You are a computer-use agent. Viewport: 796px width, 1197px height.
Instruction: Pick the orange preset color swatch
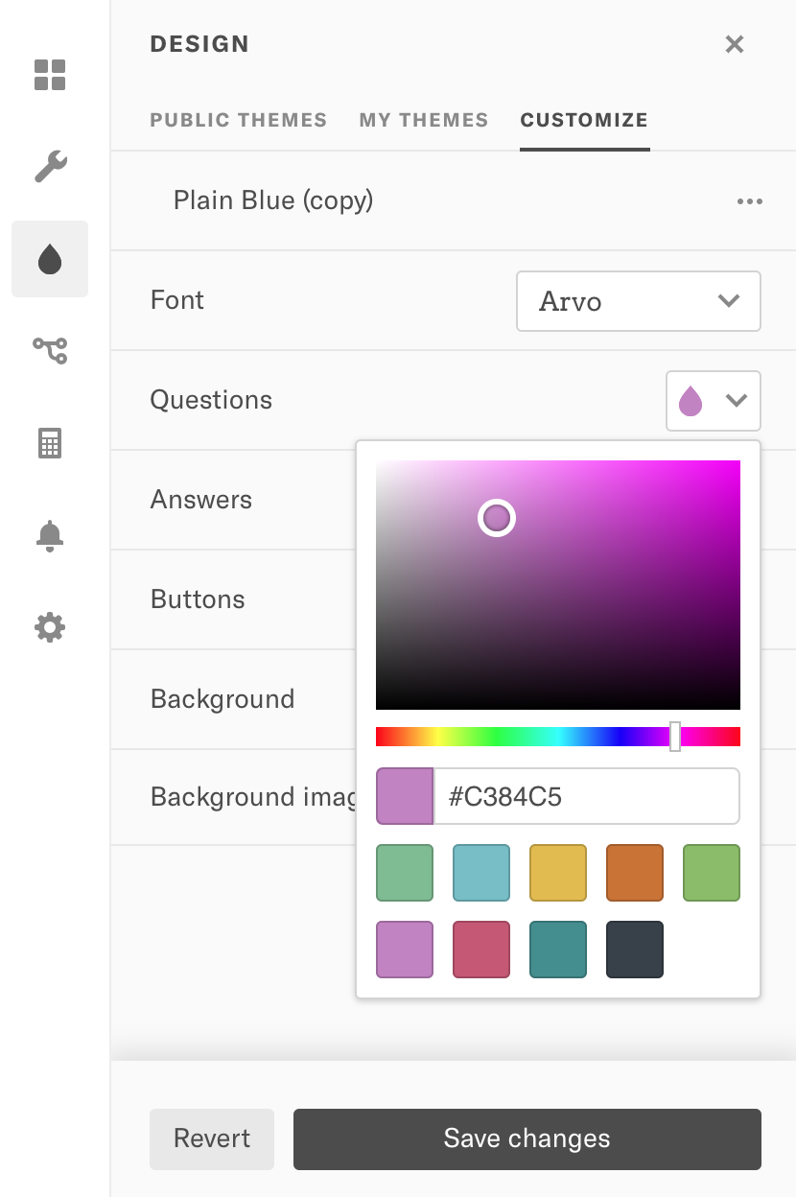click(x=634, y=873)
